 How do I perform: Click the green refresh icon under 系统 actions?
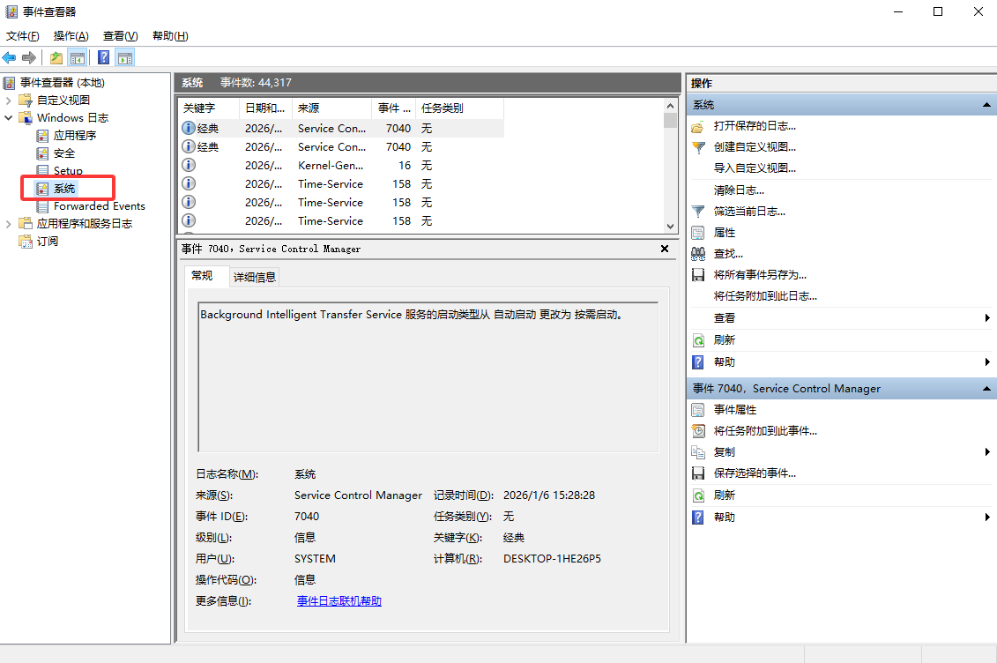pos(698,340)
